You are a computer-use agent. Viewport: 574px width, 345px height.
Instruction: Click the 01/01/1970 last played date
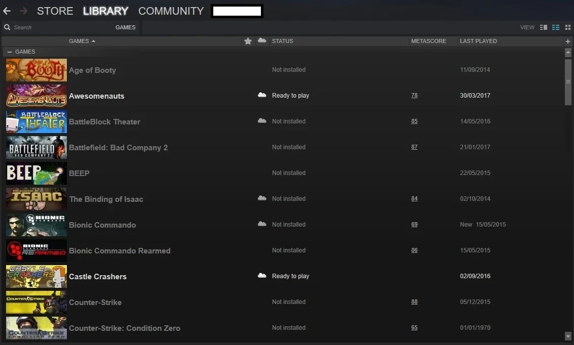click(475, 328)
